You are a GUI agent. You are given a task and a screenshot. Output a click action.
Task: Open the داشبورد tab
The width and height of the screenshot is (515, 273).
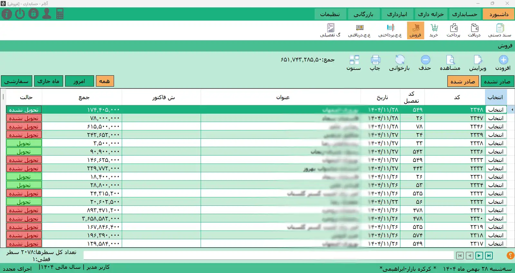pyautogui.click(x=499, y=14)
